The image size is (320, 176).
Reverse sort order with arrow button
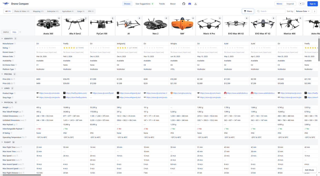(x=314, y=11)
